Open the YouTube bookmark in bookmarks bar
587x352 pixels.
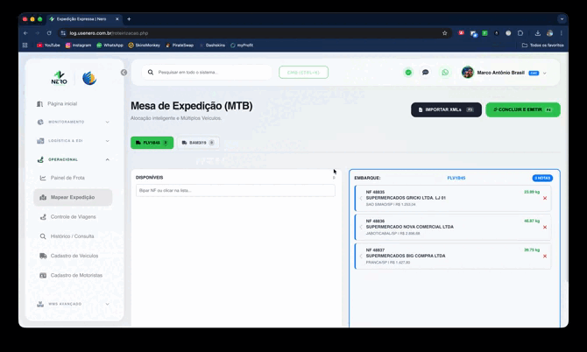(48, 45)
